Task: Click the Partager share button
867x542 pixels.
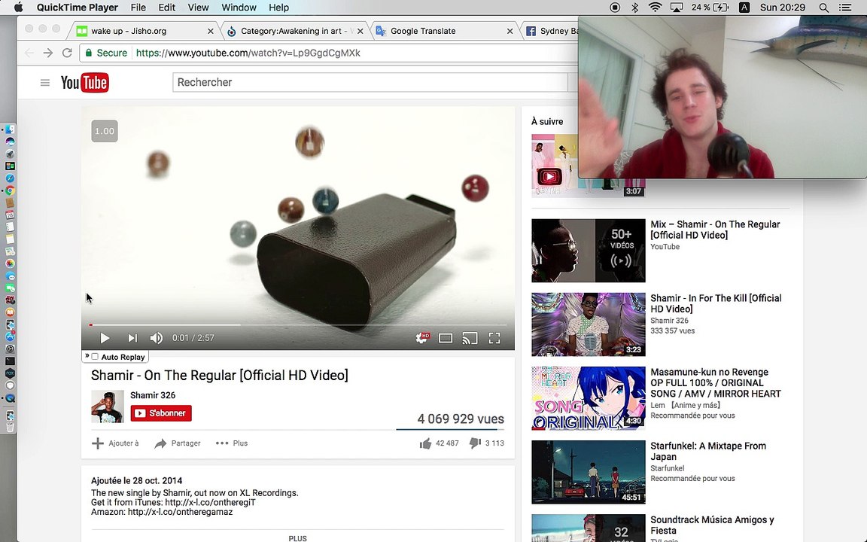Action: coord(178,443)
